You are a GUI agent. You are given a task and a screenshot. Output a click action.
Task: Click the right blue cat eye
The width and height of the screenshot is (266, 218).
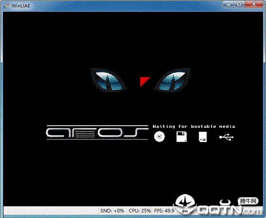click(172, 80)
